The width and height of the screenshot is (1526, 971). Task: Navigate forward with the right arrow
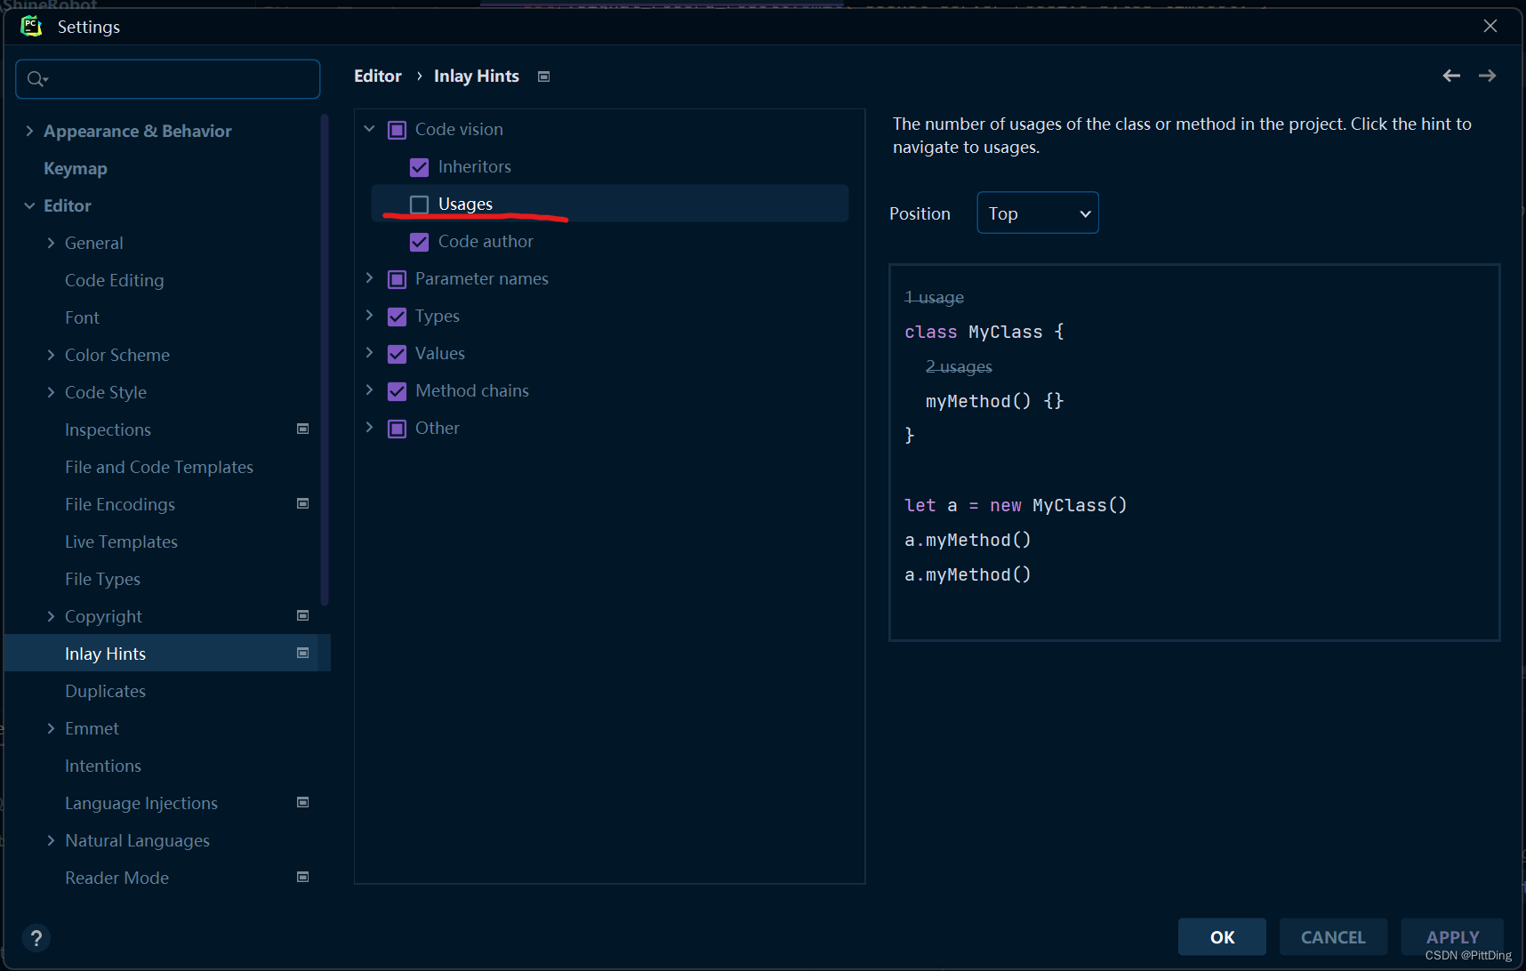tap(1487, 76)
